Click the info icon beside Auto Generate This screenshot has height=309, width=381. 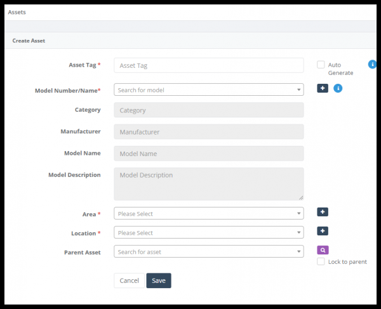click(x=372, y=64)
